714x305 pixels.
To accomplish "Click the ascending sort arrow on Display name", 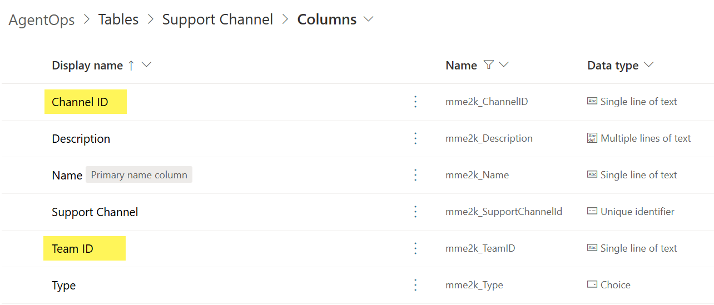I will click(x=131, y=66).
